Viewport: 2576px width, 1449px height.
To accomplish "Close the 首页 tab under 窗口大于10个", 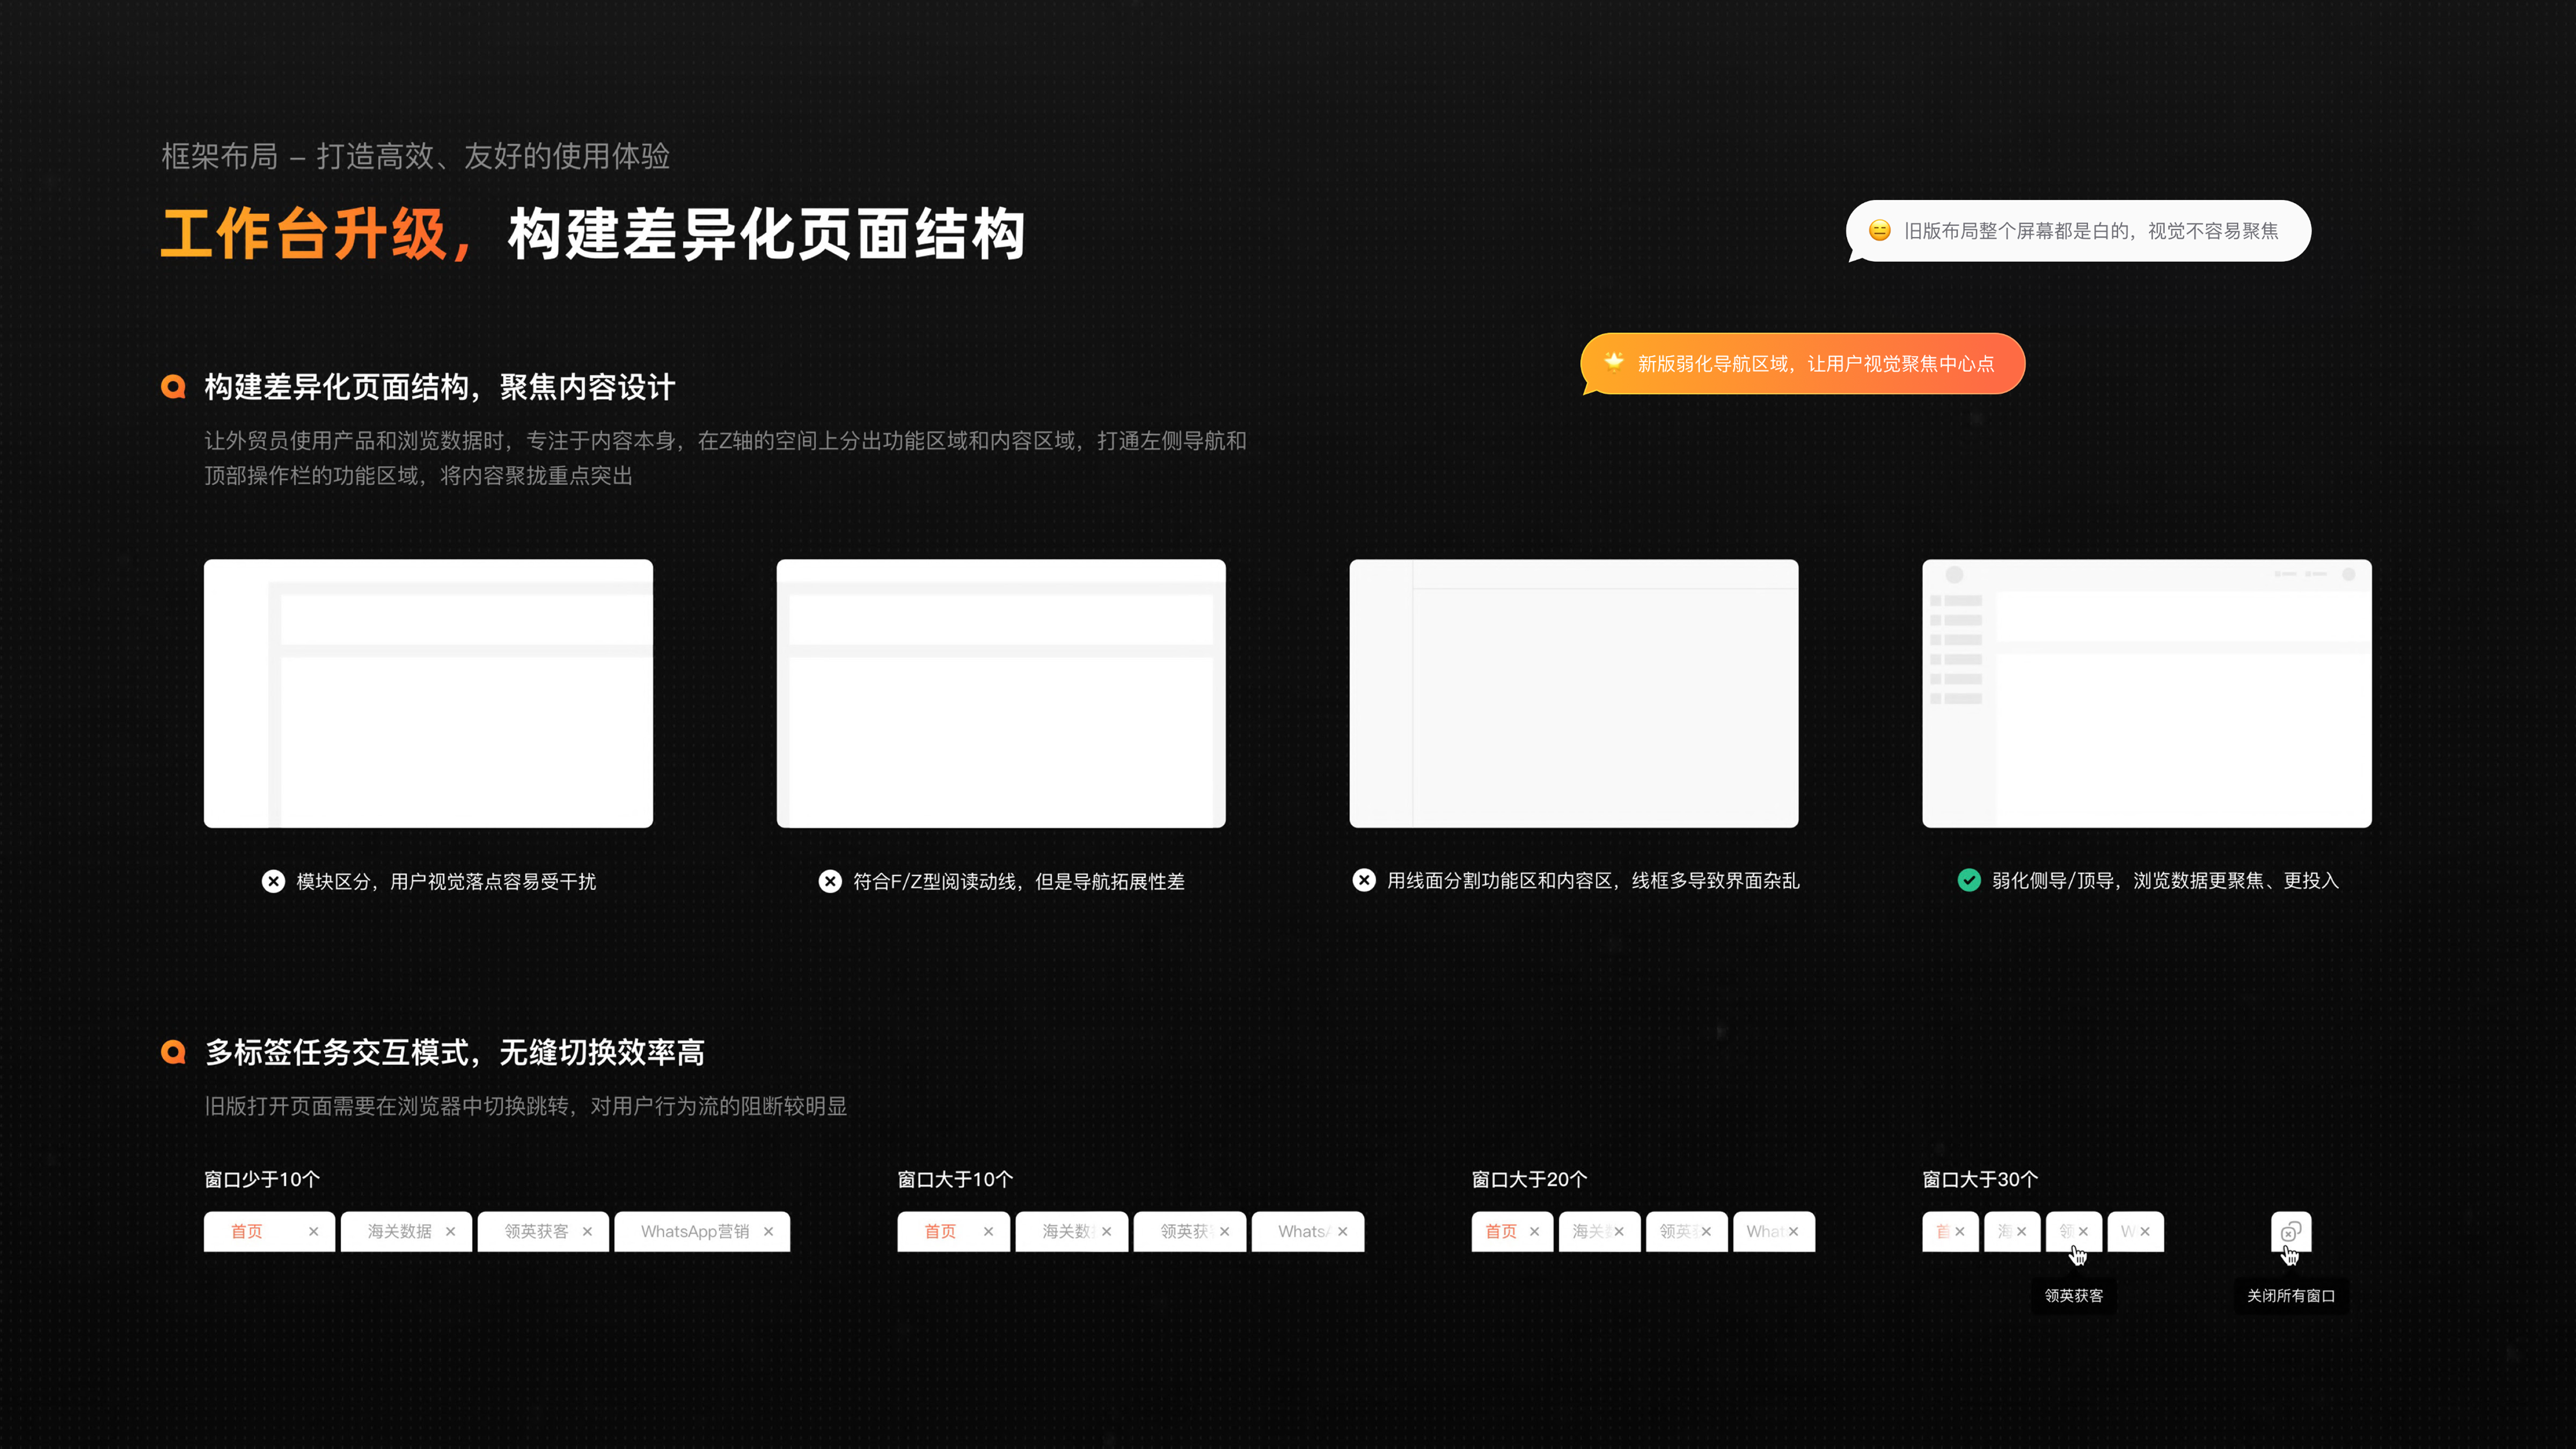I will coord(989,1231).
